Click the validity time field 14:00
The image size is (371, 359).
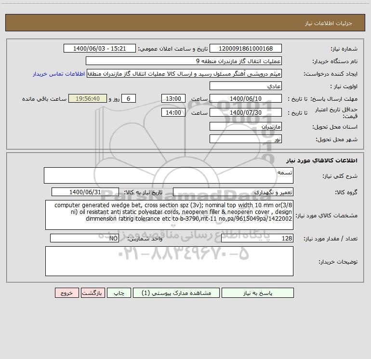coord(173,112)
